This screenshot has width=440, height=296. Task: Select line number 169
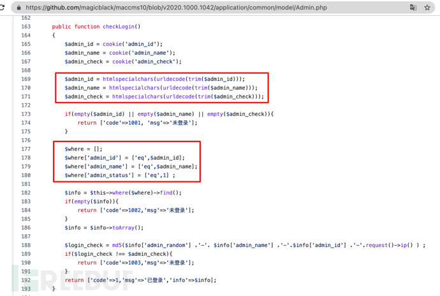(26, 79)
